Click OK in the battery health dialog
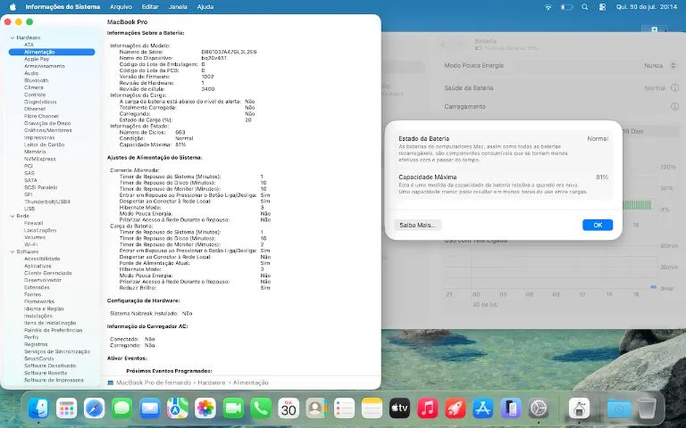The width and height of the screenshot is (686, 428). [x=598, y=225]
